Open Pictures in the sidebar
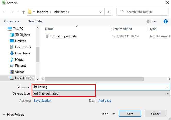171x120 pixels. (x=18, y=66)
